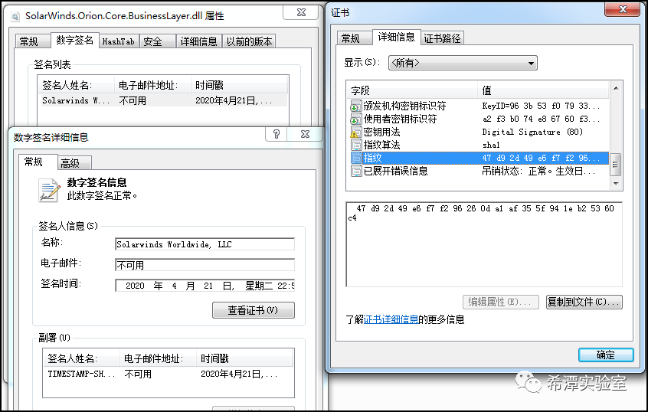Click the 查看证书(V) button
This screenshot has height=412, width=648.
coord(254,310)
